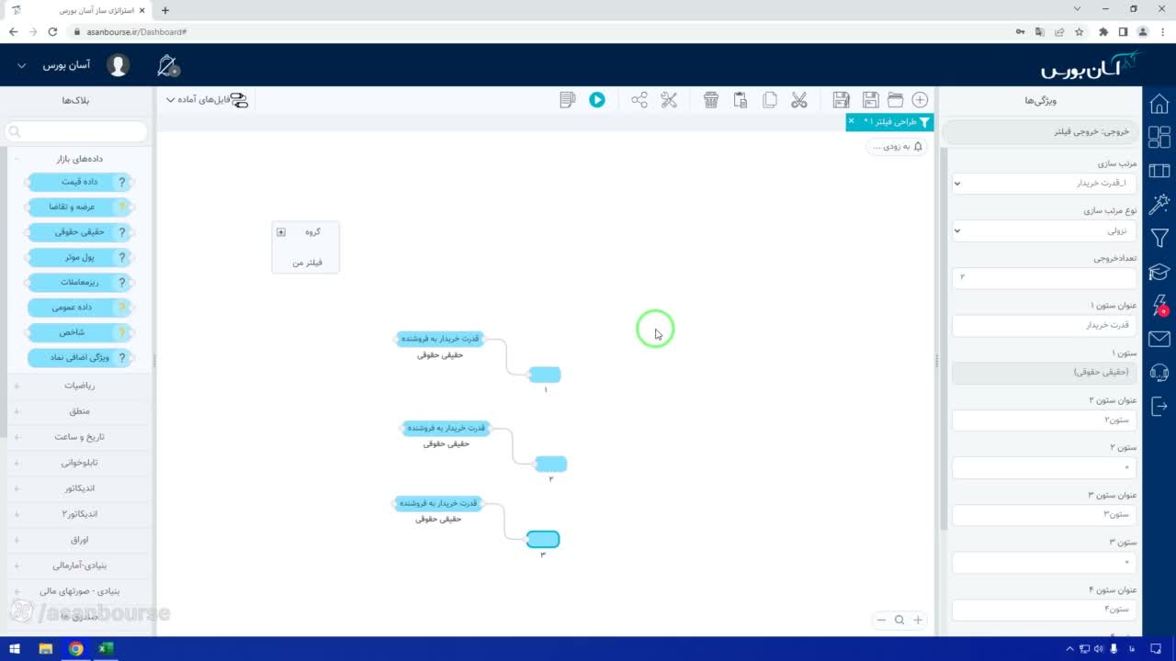Expand the ریاضیات category
The image size is (1176, 661).
[x=17, y=386]
